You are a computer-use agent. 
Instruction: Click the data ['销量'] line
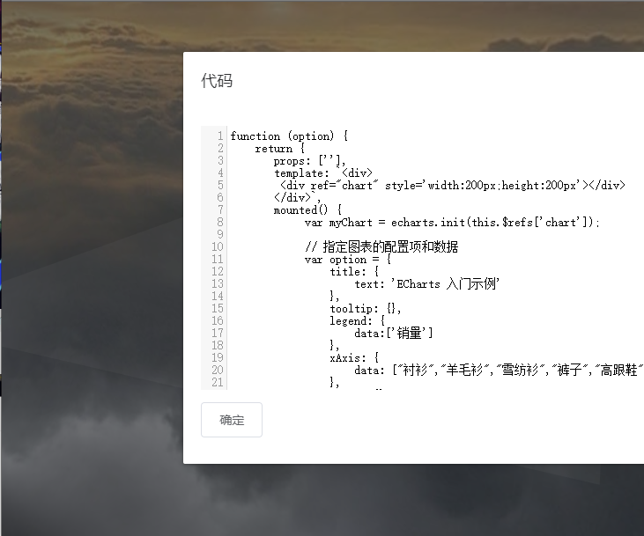(394, 333)
